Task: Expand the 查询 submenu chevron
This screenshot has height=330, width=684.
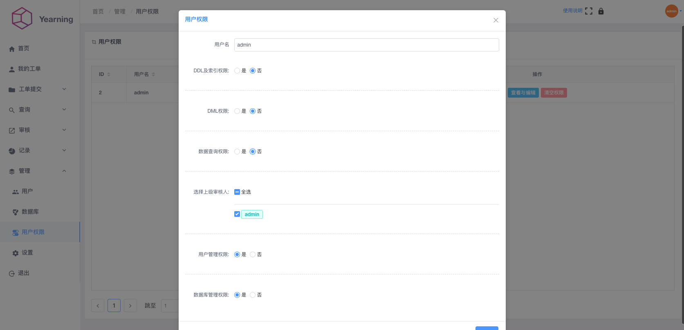Action: pos(64,109)
